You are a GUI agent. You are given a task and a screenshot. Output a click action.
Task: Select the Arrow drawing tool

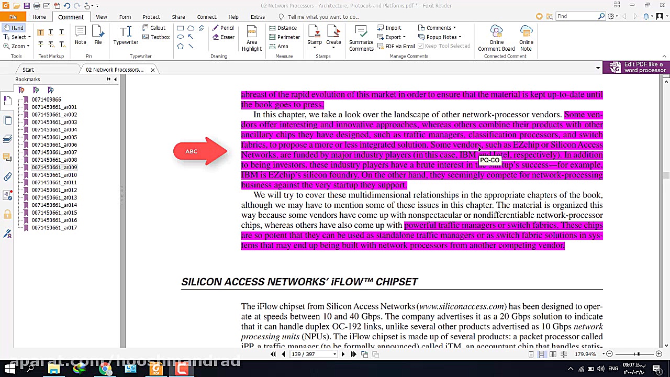[191, 37]
